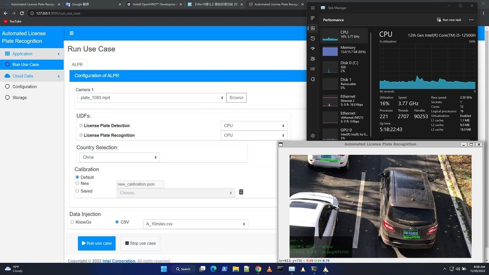Click Stop use case button
489x275 pixels.
140,243
